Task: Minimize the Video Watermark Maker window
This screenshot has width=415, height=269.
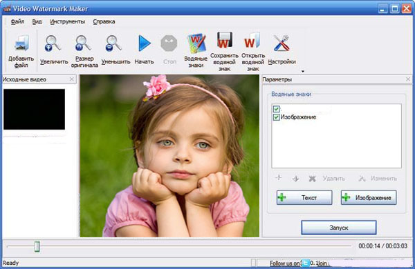Action: [x=382, y=9]
